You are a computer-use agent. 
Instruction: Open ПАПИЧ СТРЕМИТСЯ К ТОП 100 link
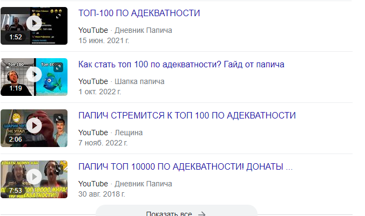[x=187, y=115]
